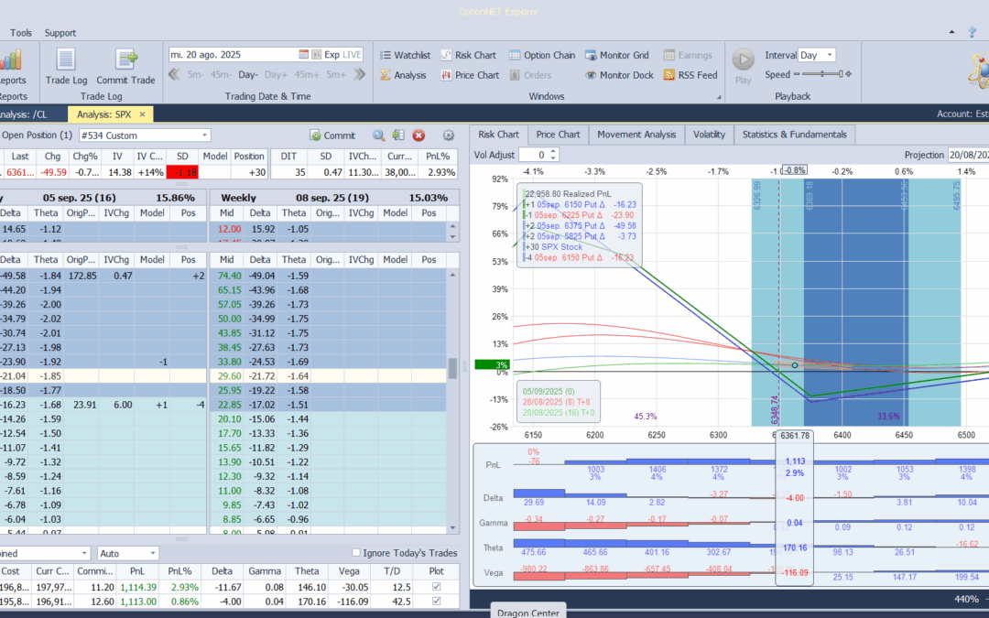Screen dimensions: 989x618
Task: Close the Analysis: SPX tab
Action: click(x=142, y=114)
